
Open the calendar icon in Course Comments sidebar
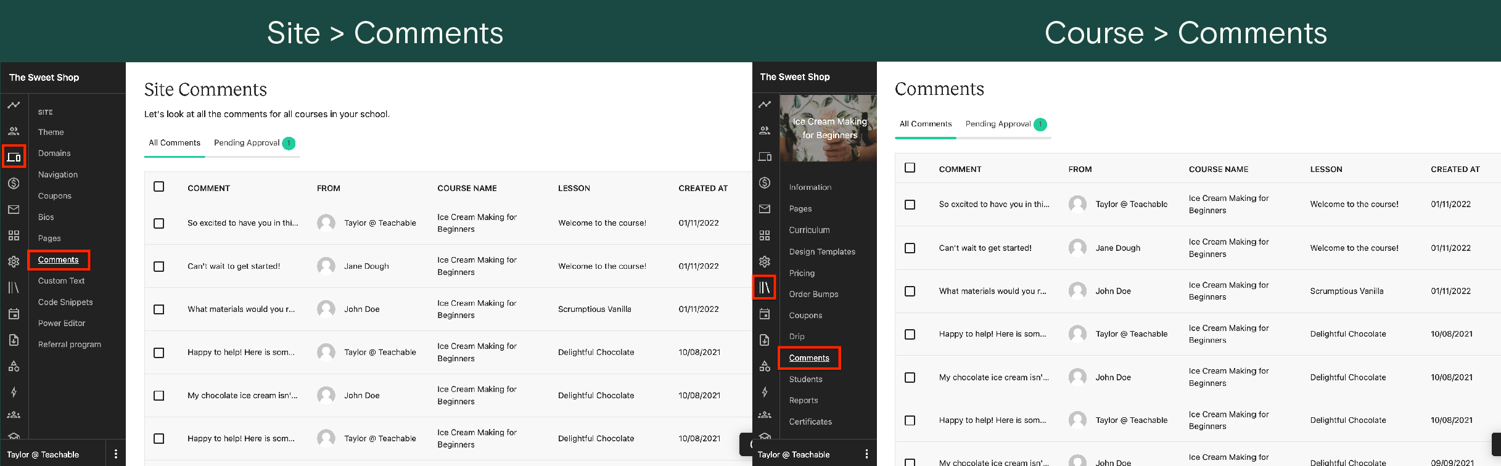[765, 314]
